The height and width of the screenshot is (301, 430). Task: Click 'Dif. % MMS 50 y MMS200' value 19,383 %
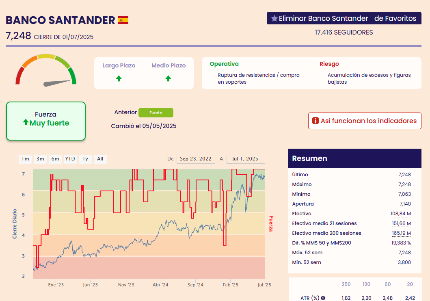click(401, 243)
